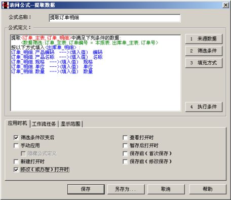231x200 pixels.
Task: Click the 公式定义 group label
Action: (x=20, y=27)
